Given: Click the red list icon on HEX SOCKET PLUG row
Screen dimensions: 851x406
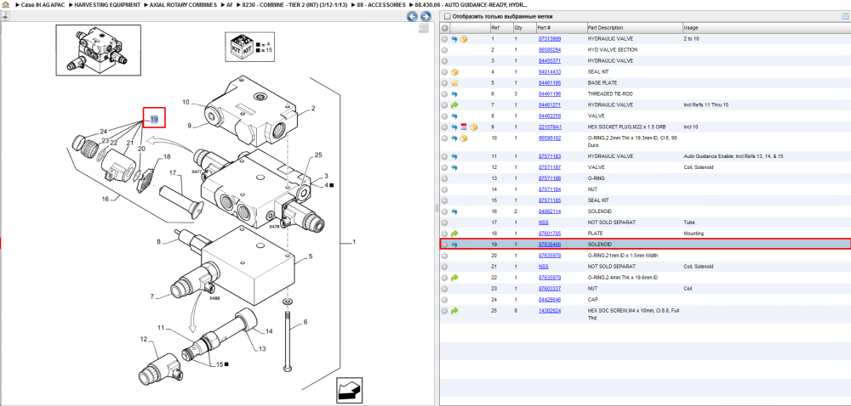Looking at the screenshot, I should [464, 127].
